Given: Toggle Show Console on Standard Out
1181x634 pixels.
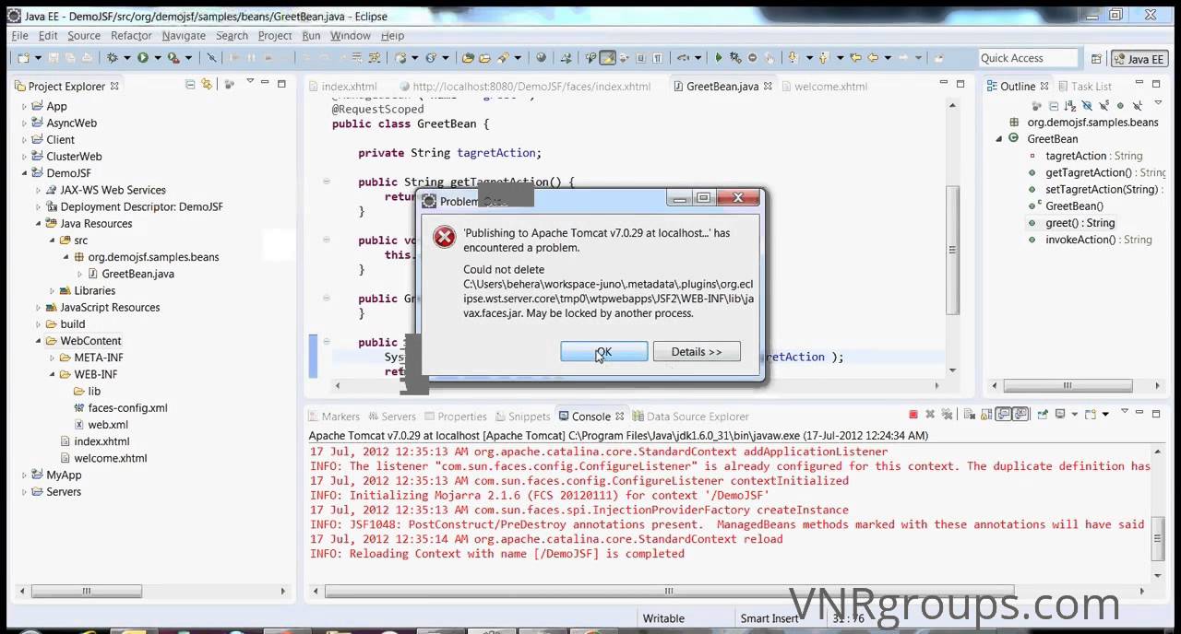Looking at the screenshot, I should [1004, 415].
